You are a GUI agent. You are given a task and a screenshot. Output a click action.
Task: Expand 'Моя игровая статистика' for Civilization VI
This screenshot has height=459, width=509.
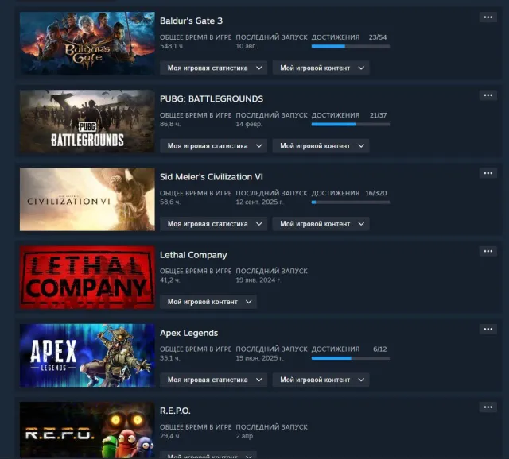tap(213, 224)
